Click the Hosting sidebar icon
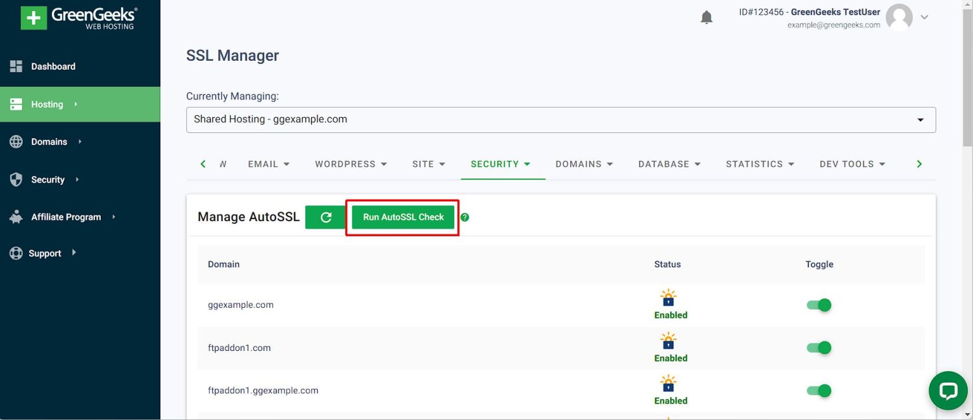The width and height of the screenshot is (973, 420). 16,104
